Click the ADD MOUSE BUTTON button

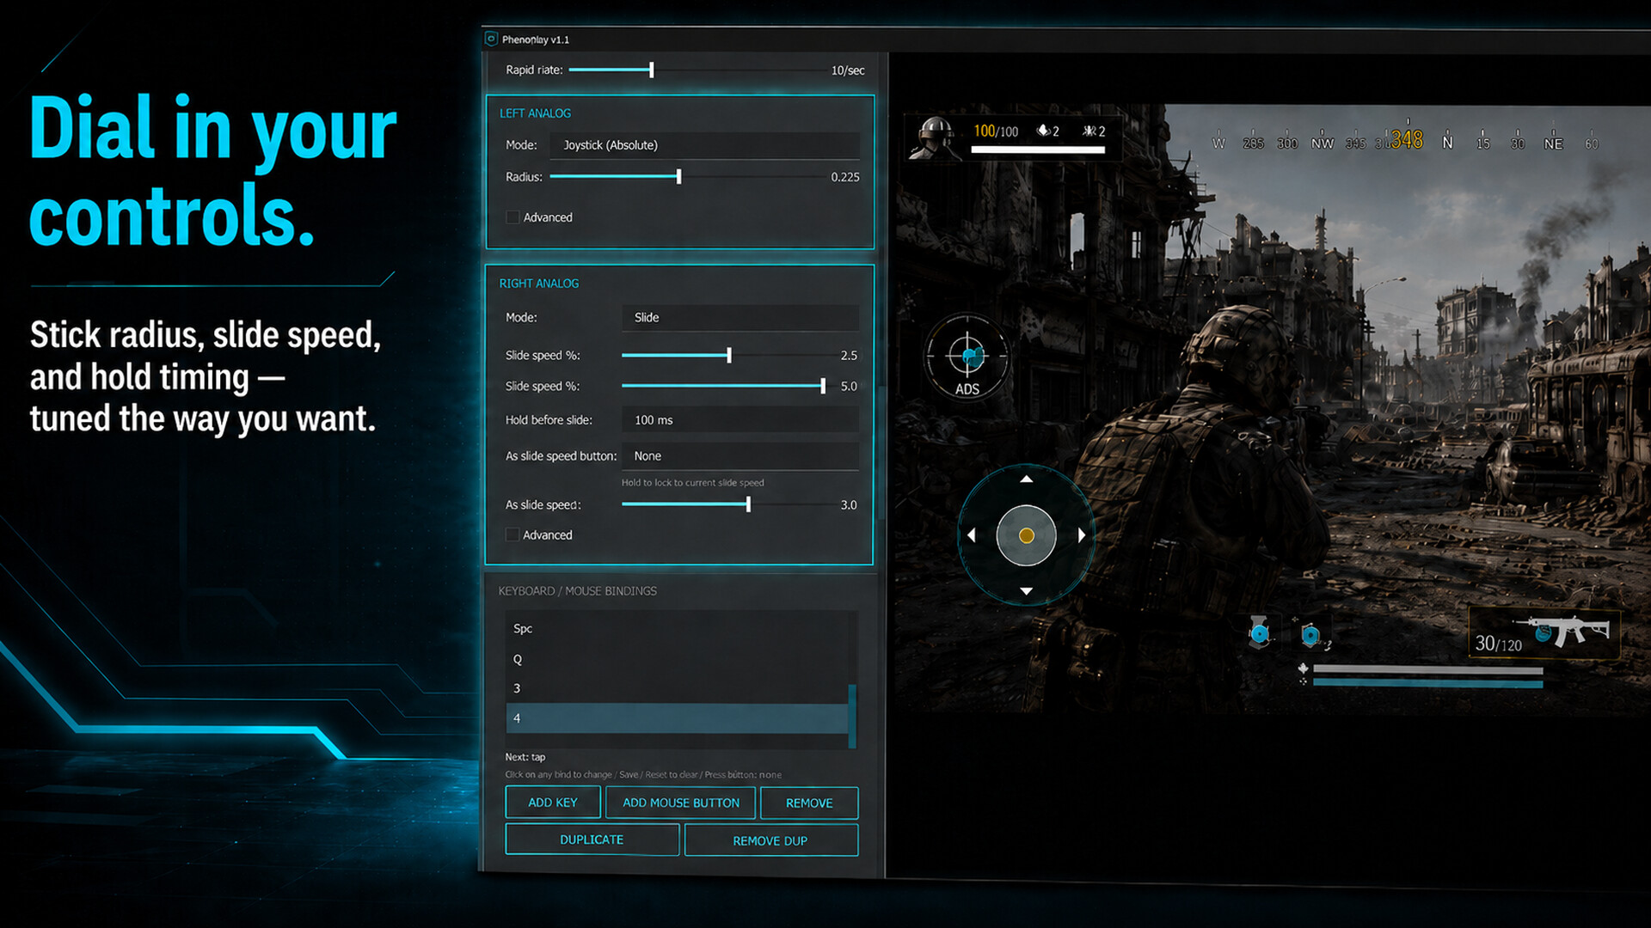680,803
